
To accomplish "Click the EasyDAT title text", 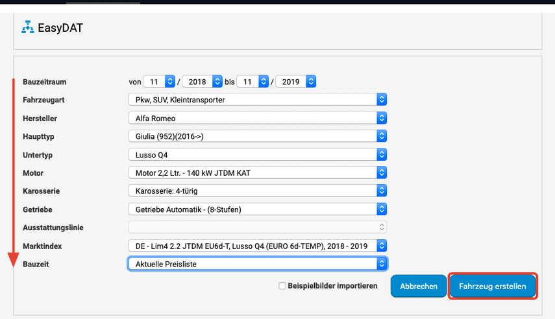I will tap(62, 28).
